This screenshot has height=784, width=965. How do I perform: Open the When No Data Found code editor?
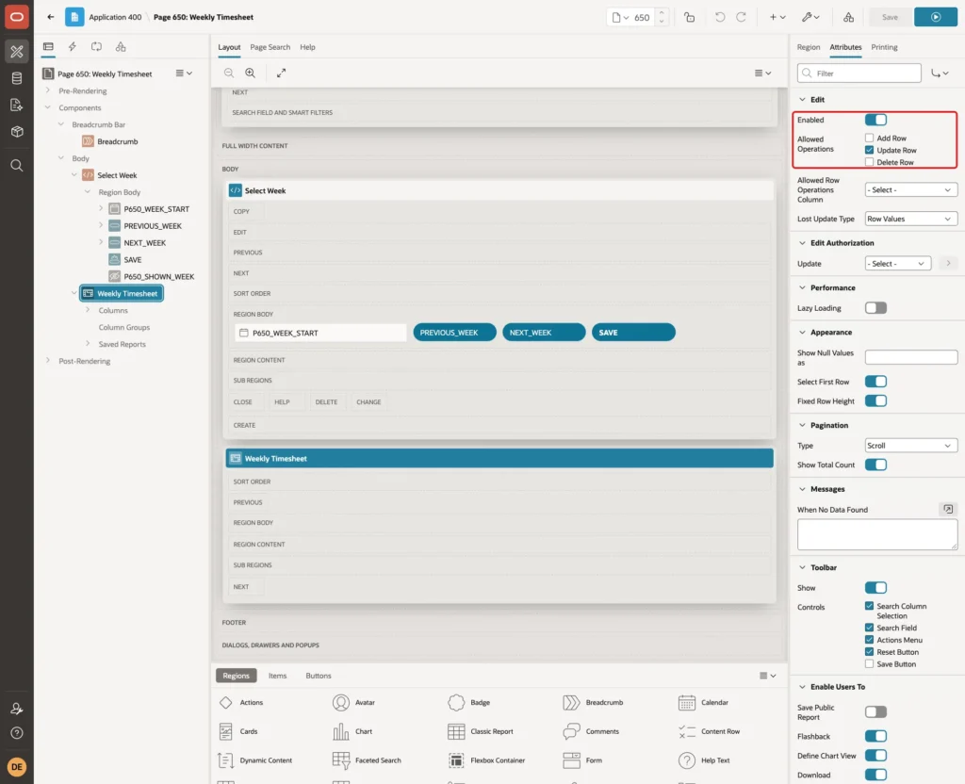948,509
